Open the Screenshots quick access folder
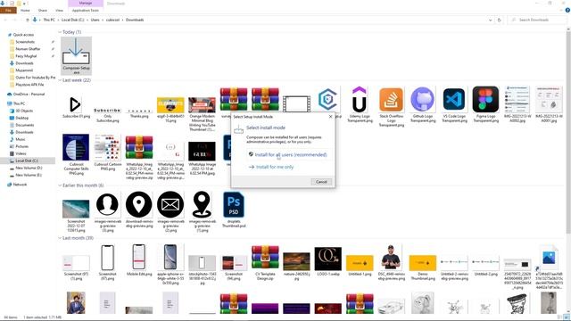Screen dimensions: 571x321 click(25, 42)
